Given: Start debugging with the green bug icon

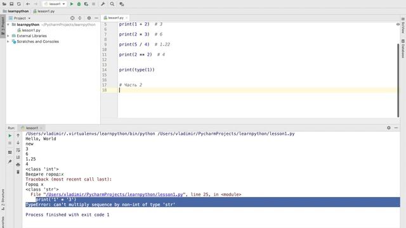Looking at the screenshot, I should click(x=79, y=4).
